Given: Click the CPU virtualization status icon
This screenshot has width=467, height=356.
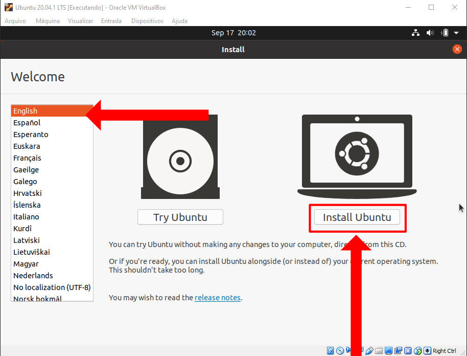Looking at the screenshot, I should (408, 351).
